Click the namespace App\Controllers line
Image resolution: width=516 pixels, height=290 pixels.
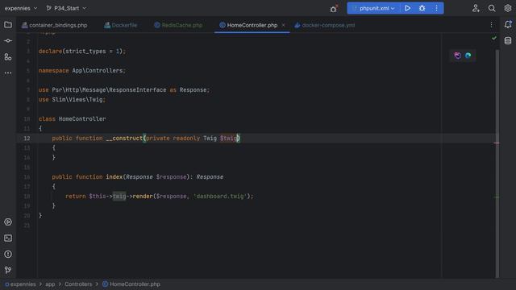pyautogui.click(x=82, y=71)
